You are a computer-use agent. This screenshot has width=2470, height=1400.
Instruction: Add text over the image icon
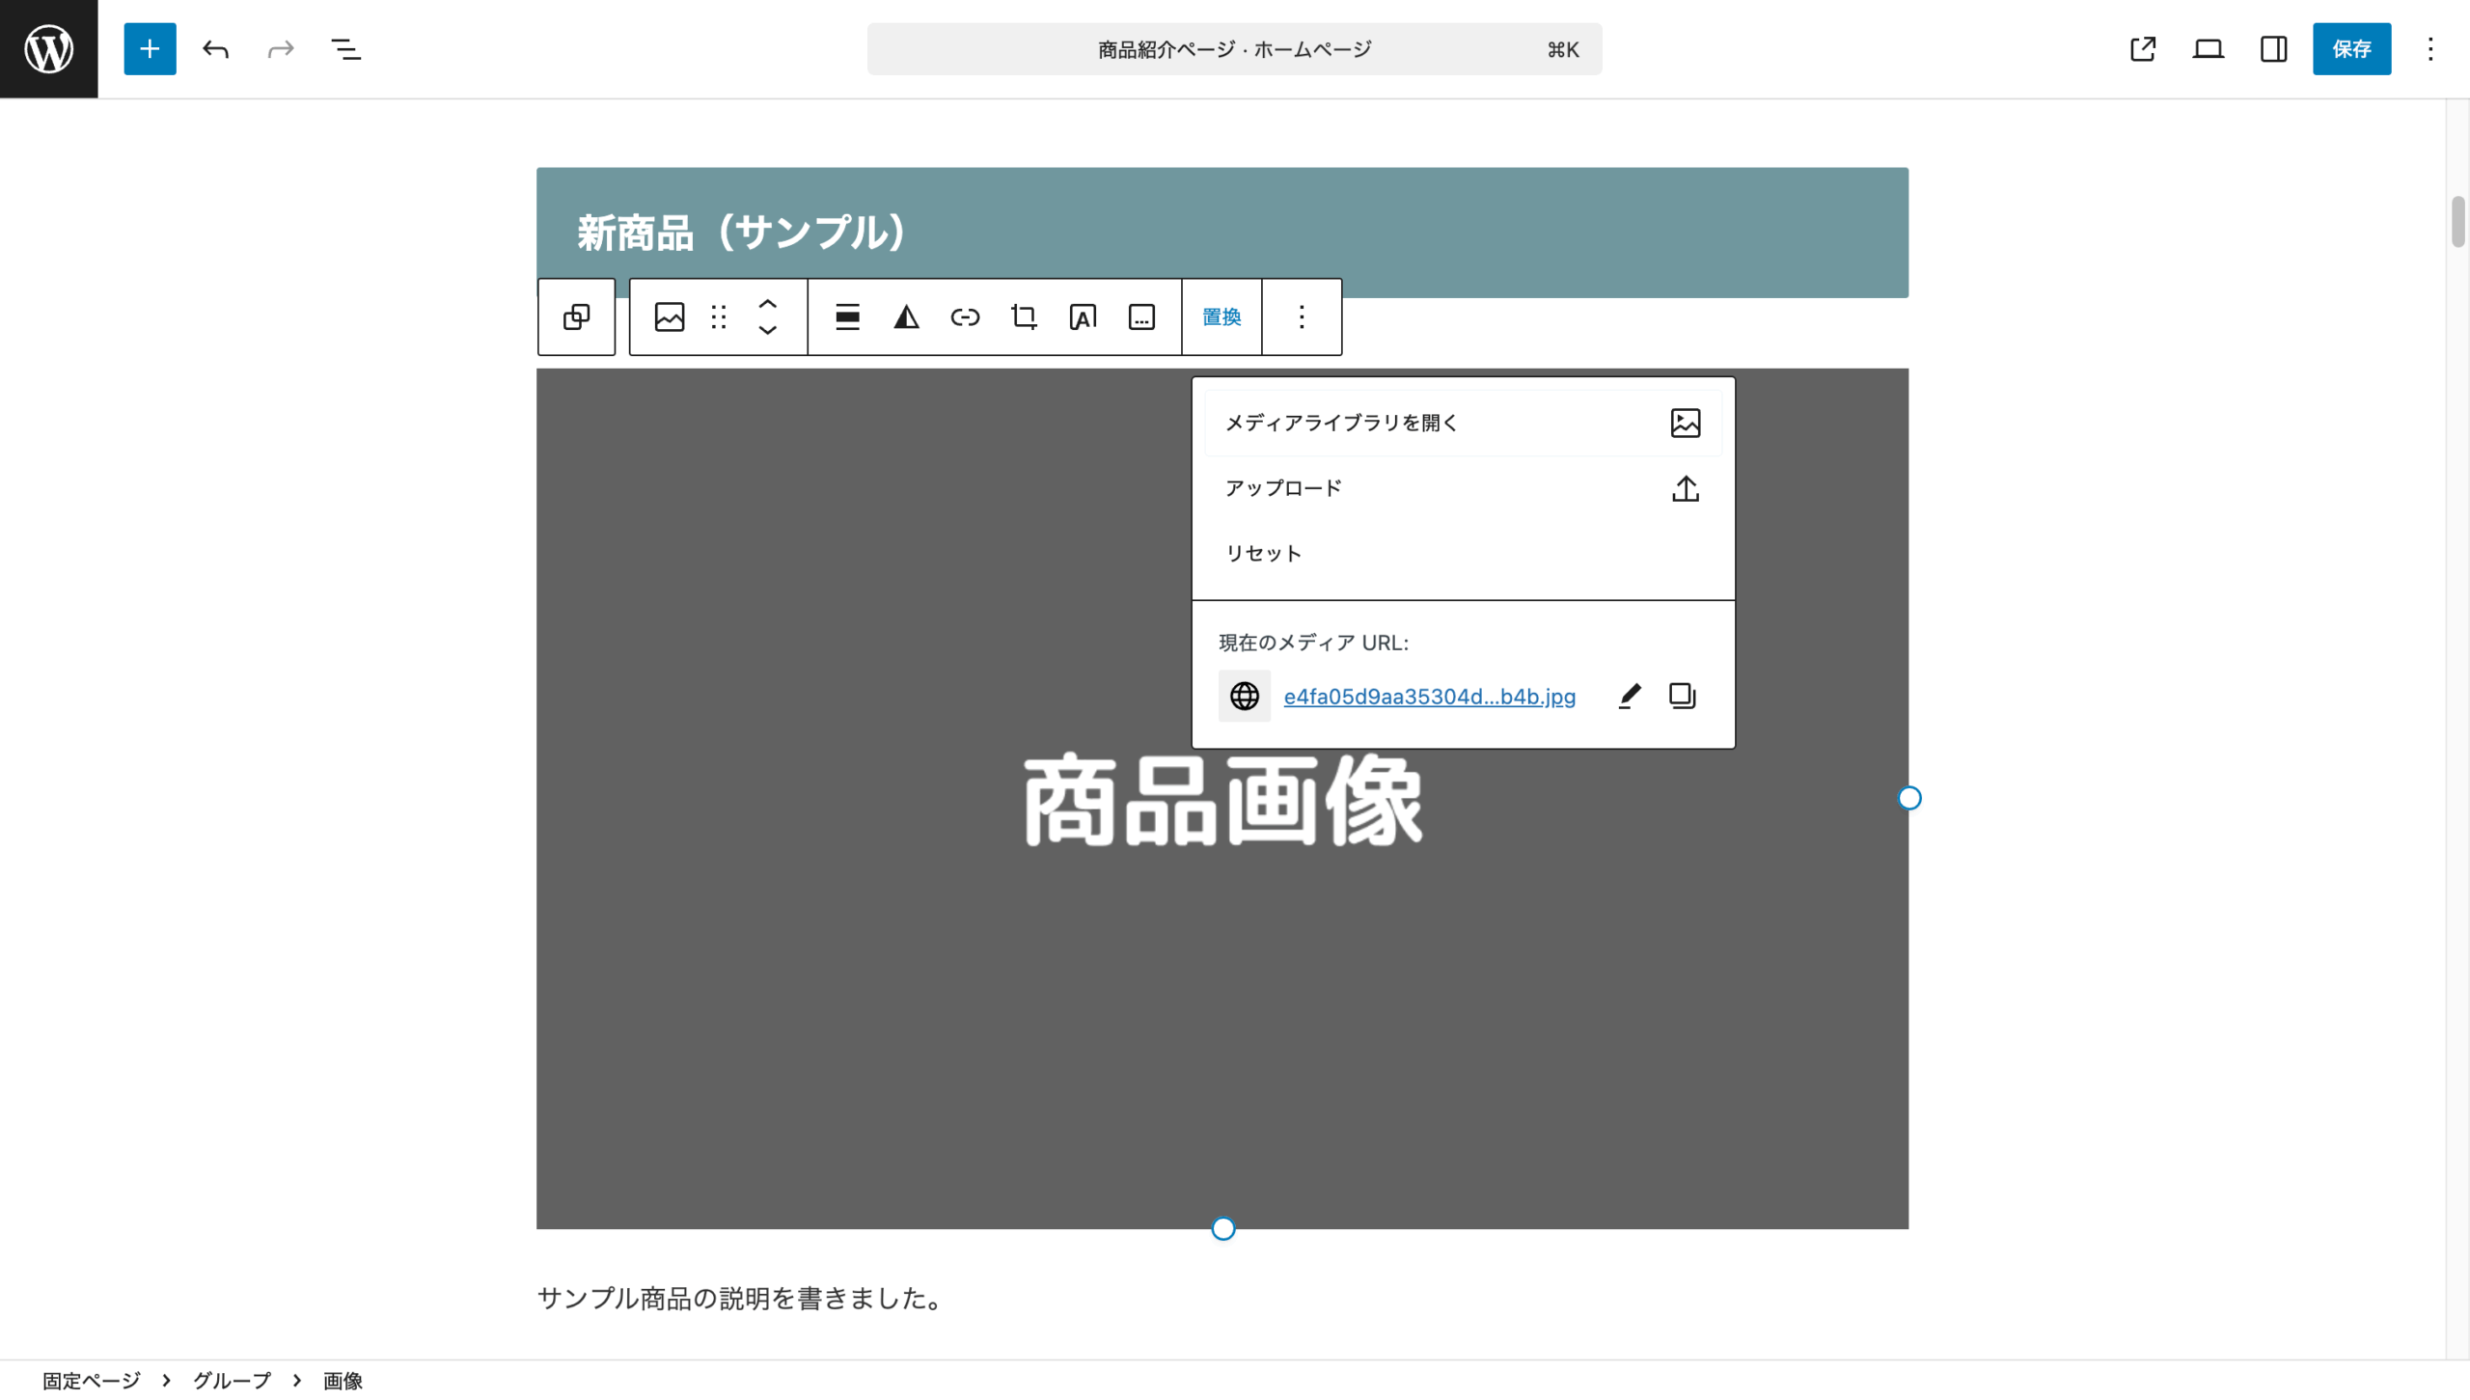(x=1083, y=316)
